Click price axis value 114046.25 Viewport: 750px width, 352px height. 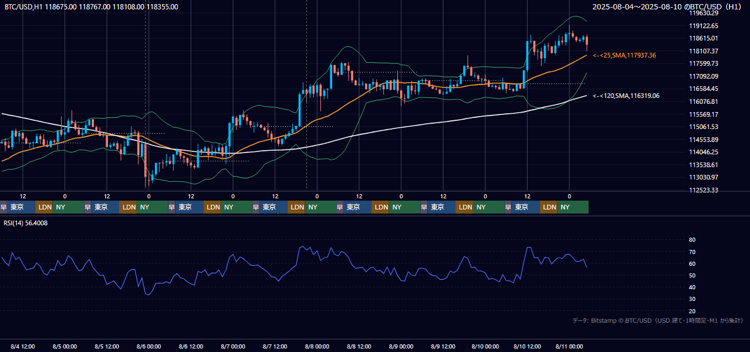pyautogui.click(x=704, y=152)
